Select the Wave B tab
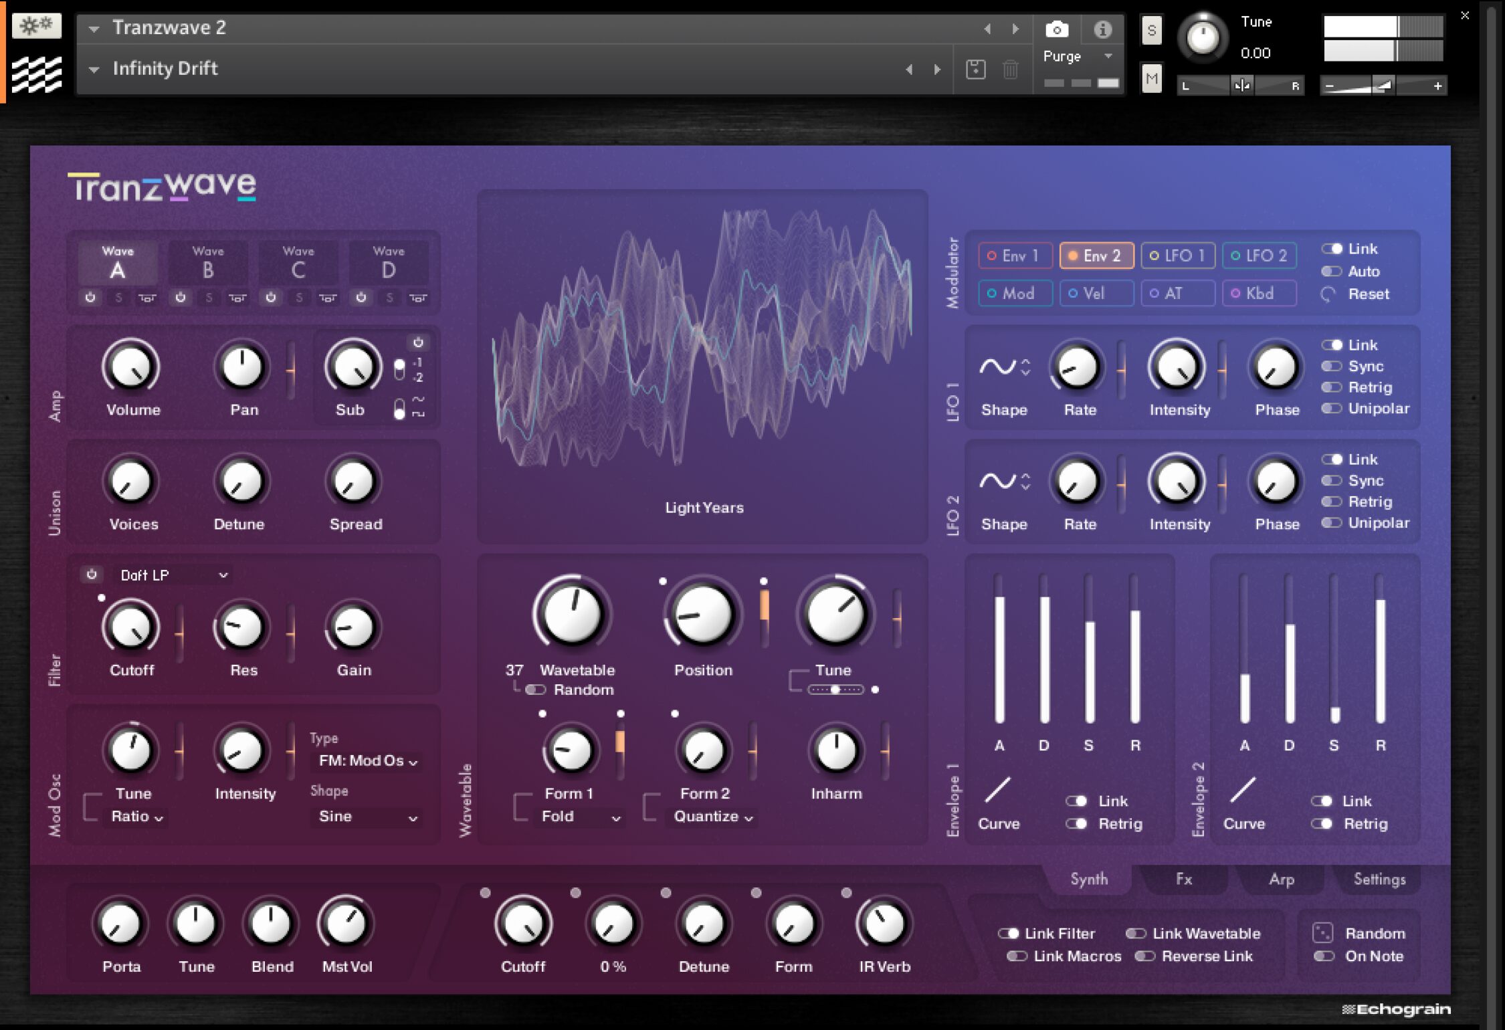1505x1030 pixels. coord(208,263)
